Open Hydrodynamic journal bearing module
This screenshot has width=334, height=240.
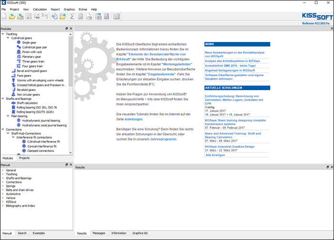[41, 120]
